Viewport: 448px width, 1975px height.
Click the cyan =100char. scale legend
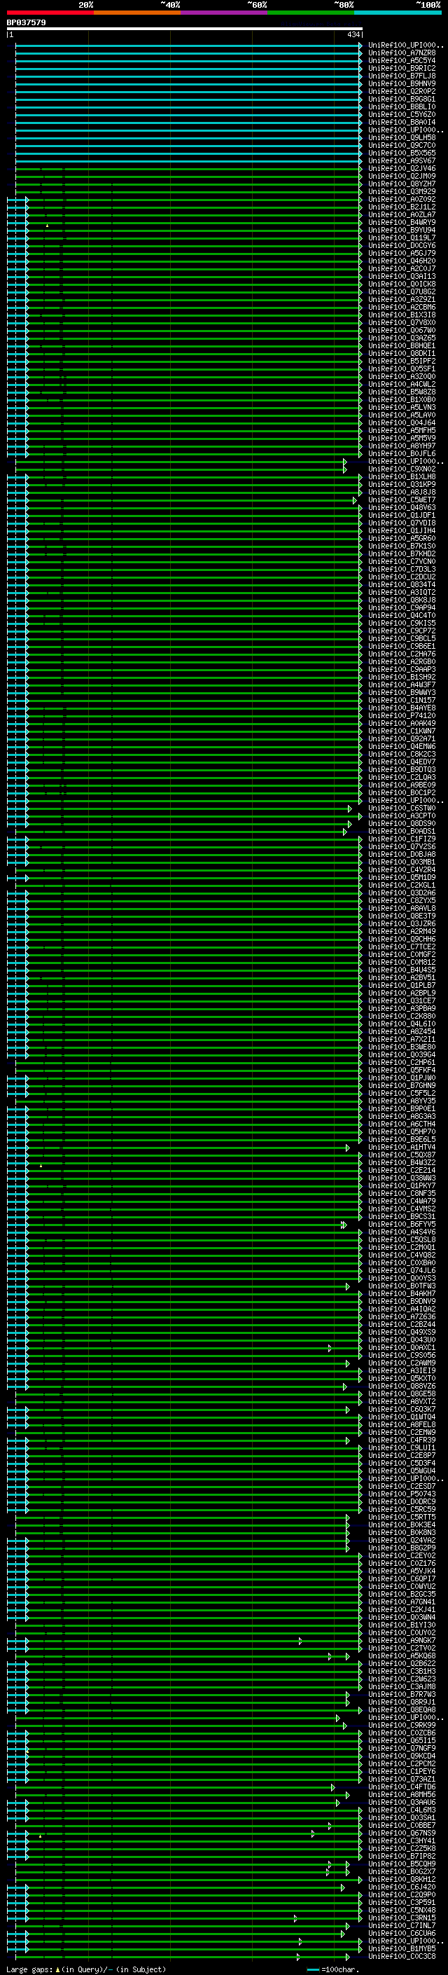(332, 1969)
